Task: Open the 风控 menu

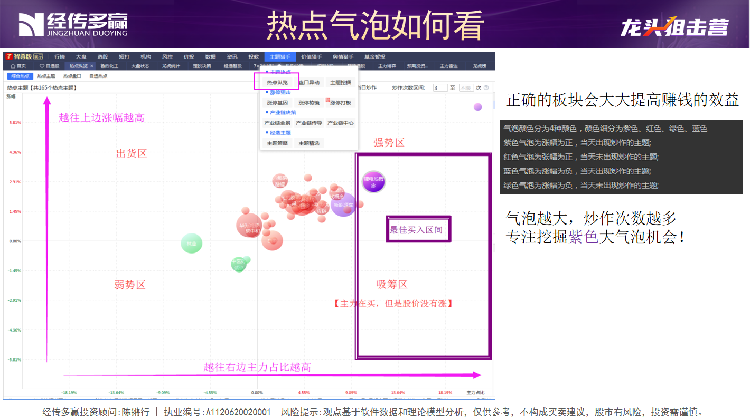Action: tap(167, 57)
